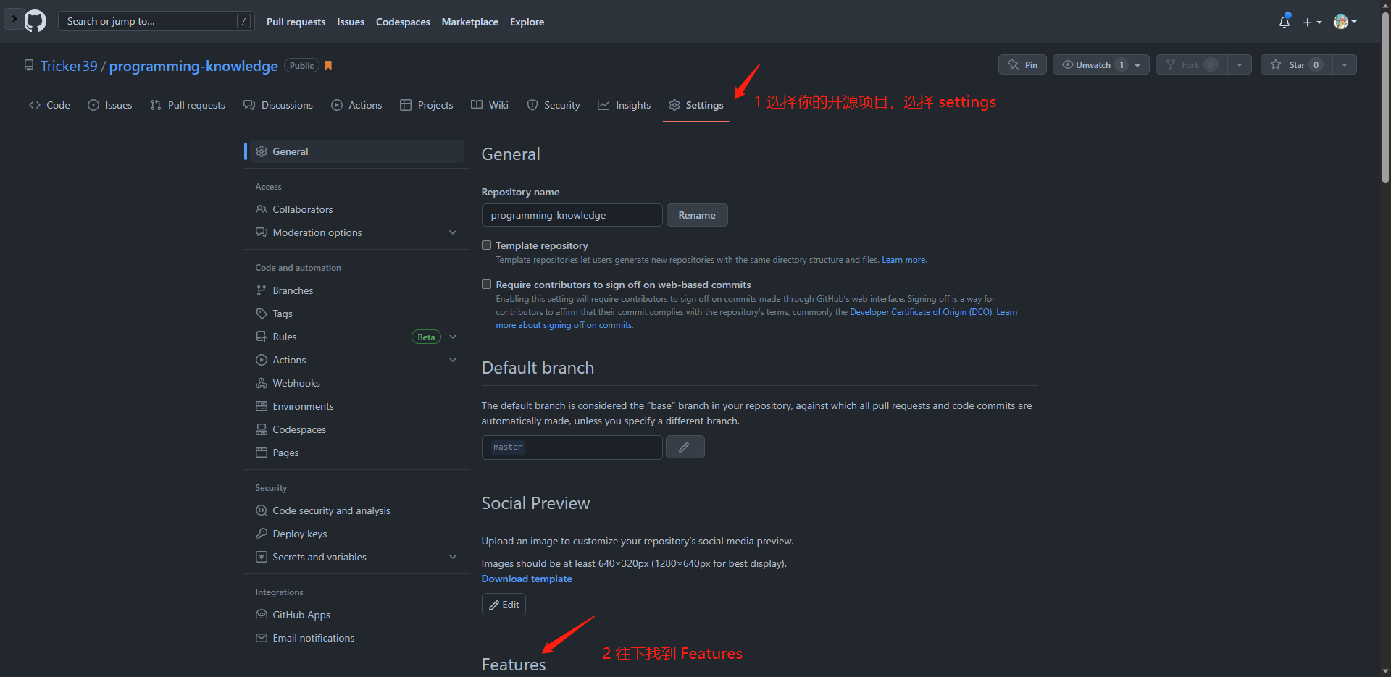Open the repository Pull requests tab

[188, 105]
